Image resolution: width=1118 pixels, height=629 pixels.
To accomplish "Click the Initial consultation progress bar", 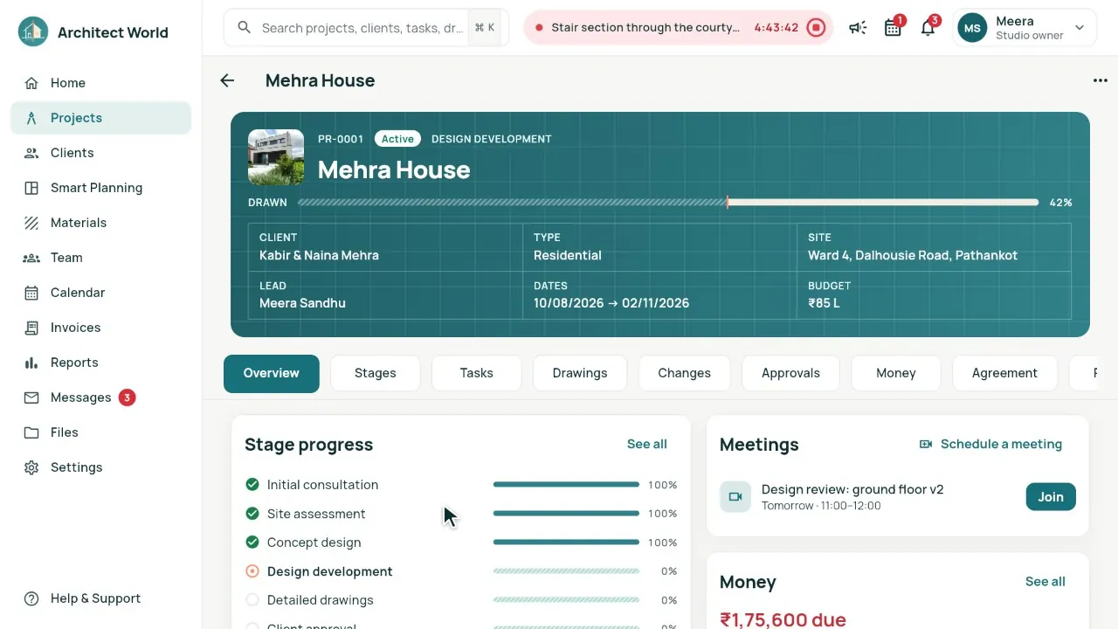I will coord(566,485).
